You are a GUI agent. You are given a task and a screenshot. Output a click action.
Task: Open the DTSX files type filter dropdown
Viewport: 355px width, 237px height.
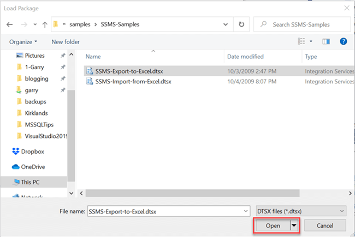pos(301,211)
